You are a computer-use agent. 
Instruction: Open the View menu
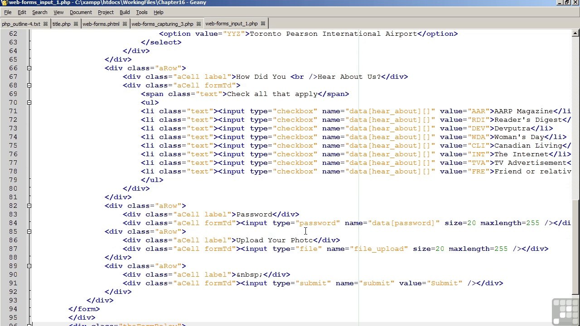pos(58,12)
